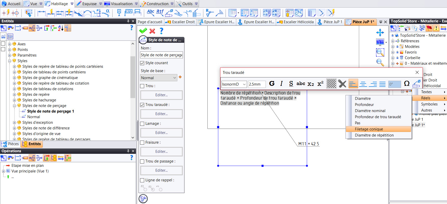Select the Normal style tree item
This screenshot has height=204, width=447.
coord(34,117)
